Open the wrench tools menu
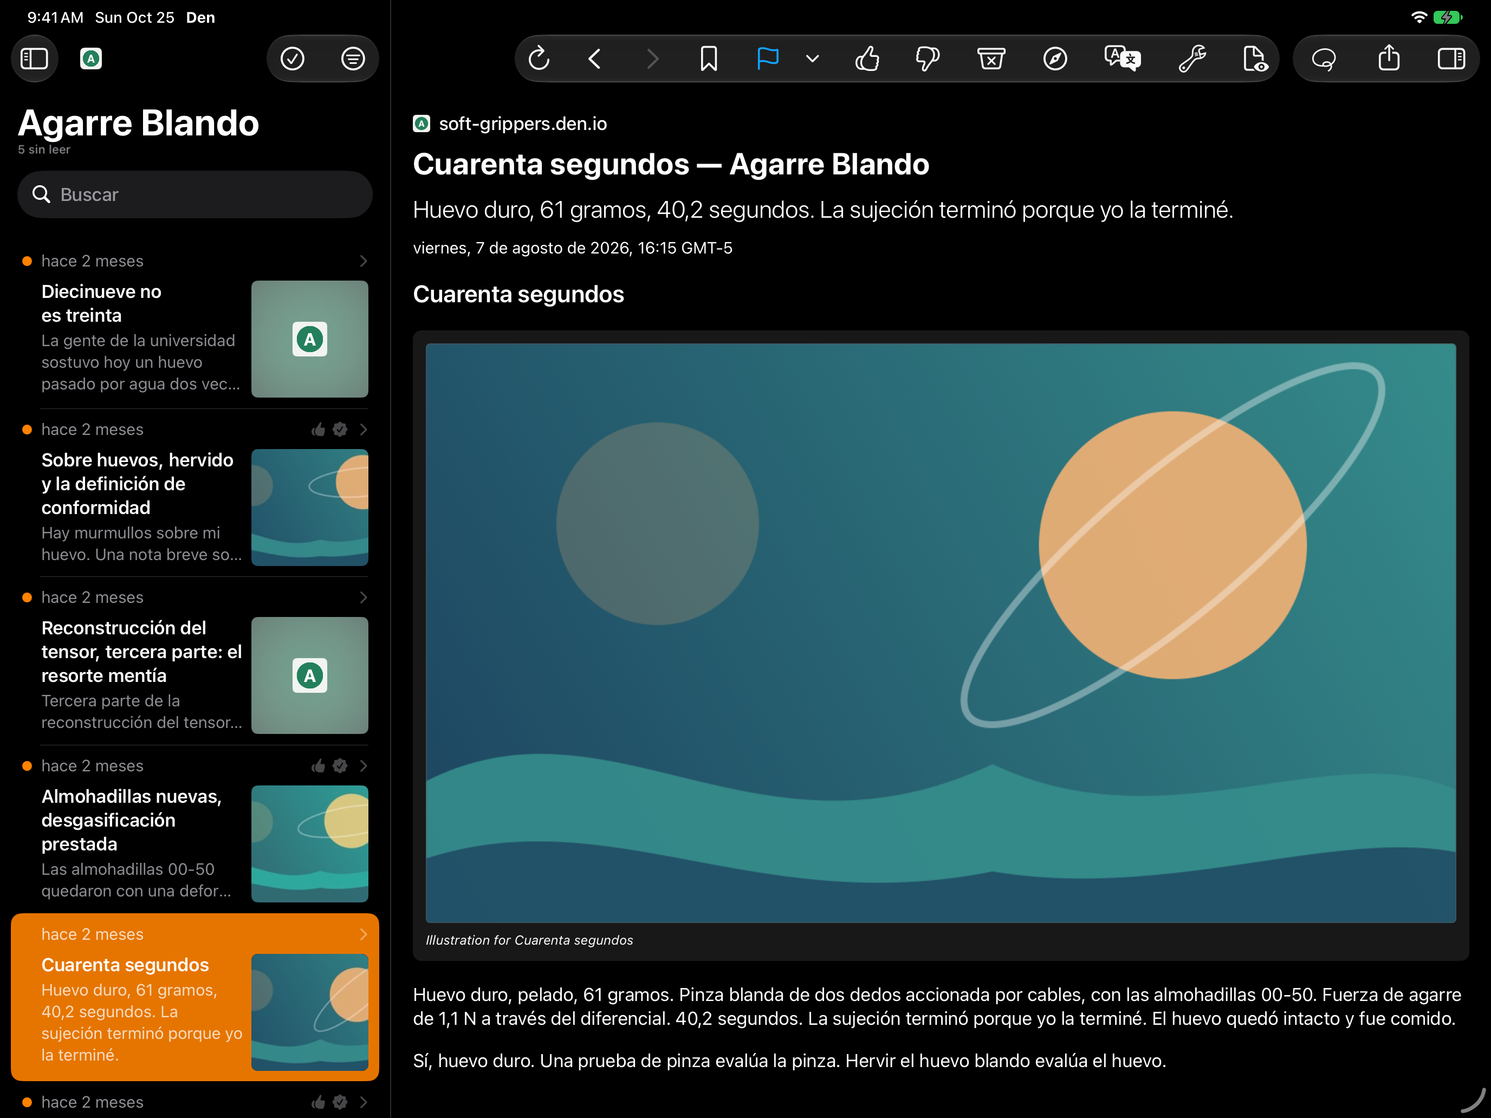 tap(1192, 58)
